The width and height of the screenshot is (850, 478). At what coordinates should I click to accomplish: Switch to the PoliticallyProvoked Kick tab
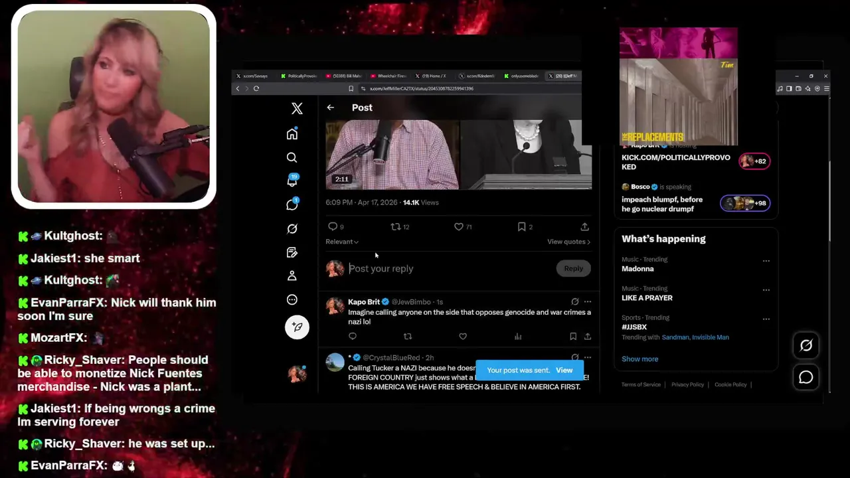[299, 76]
